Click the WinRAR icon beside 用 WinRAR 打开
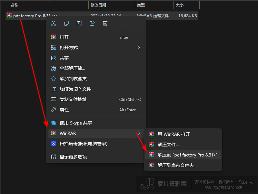This screenshot has height=194, width=258. [x=151, y=134]
